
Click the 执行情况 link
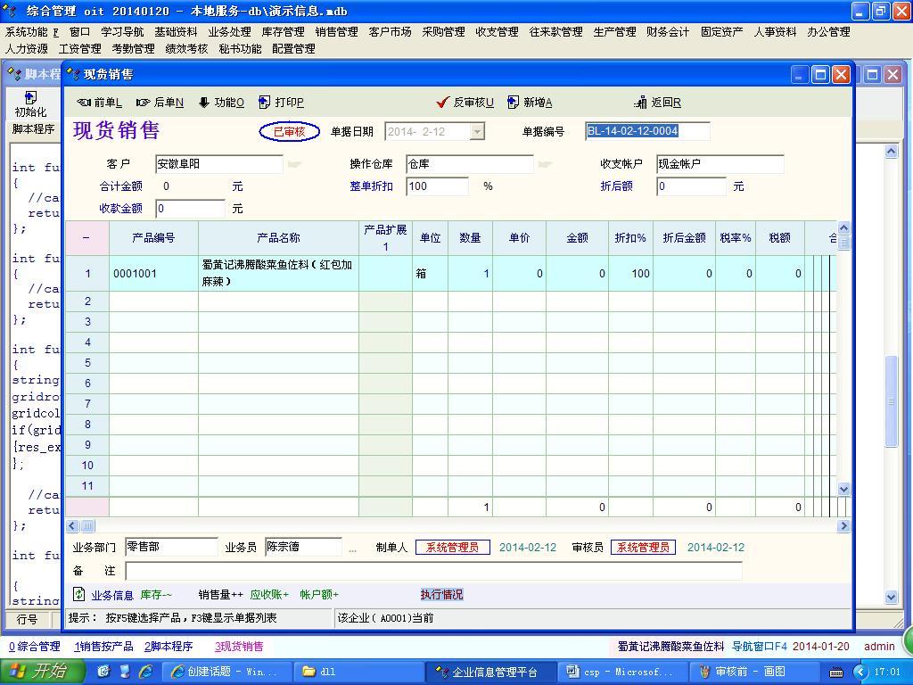tap(441, 595)
